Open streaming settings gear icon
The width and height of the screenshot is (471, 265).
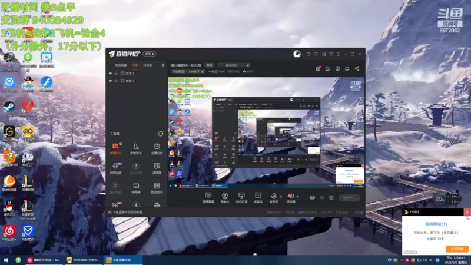(x=331, y=197)
